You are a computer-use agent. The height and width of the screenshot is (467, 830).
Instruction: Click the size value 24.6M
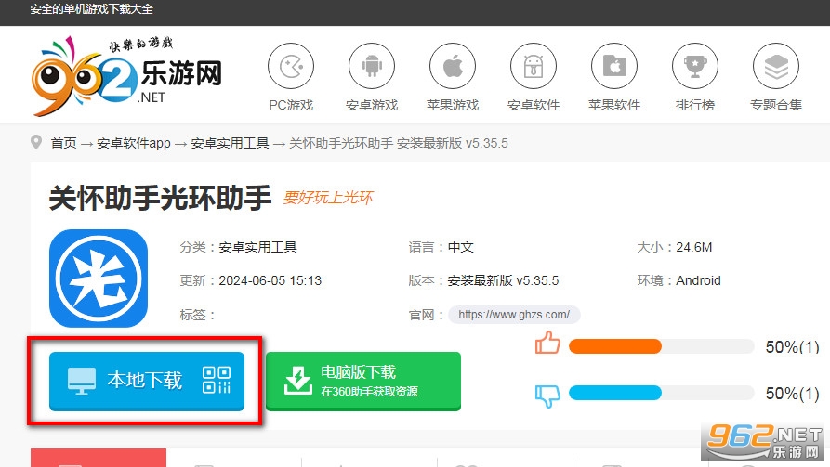[x=694, y=248]
